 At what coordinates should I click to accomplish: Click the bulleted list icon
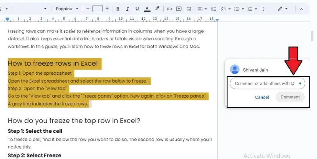click(x=237, y=9)
